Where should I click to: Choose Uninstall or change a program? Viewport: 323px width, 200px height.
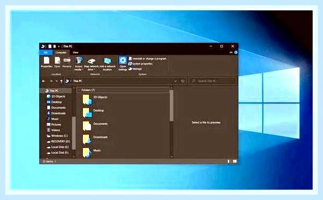coord(147,59)
